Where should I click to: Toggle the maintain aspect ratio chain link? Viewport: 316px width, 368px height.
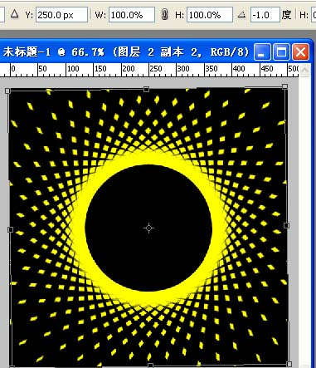(164, 14)
